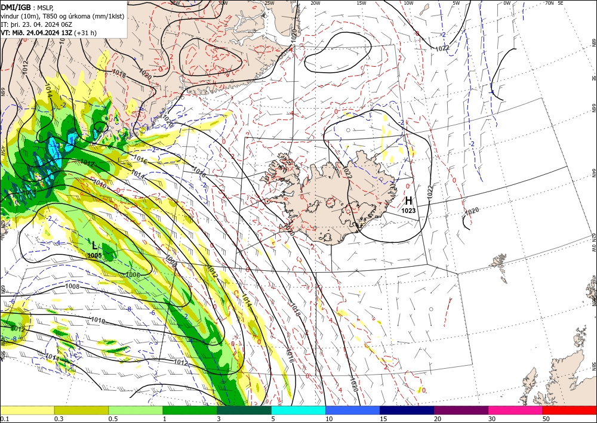This screenshot has width=597, height=423.
Task: Click the legend value label 0.1
Action: (4, 419)
